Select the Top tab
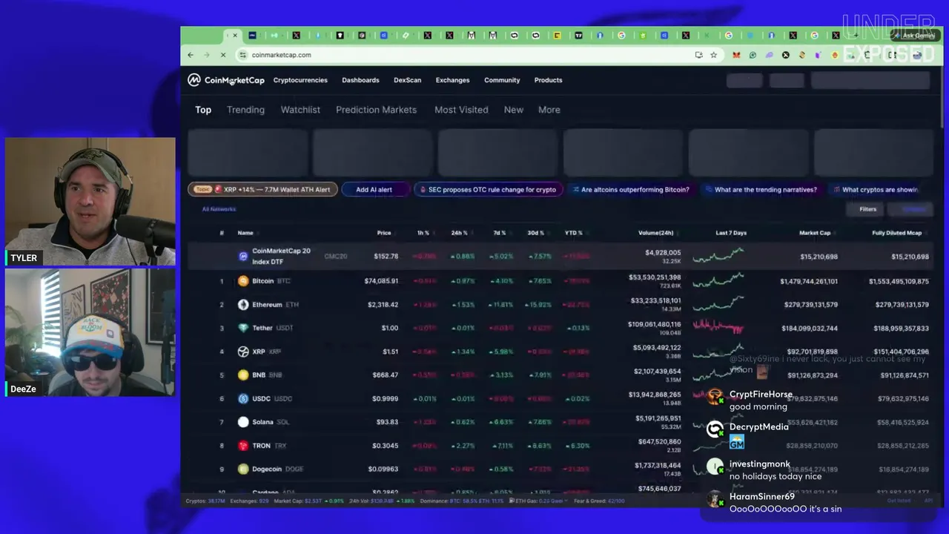Screen dimensions: 949x534 pos(203,110)
